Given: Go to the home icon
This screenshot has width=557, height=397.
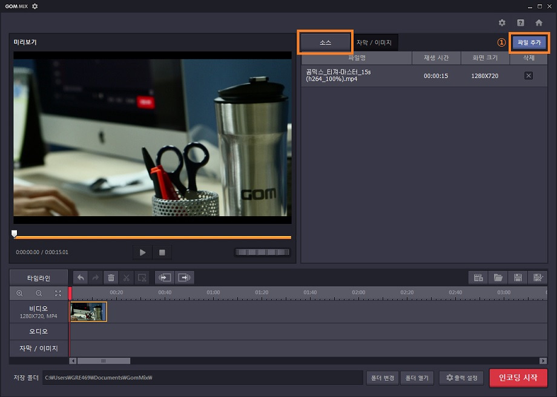Looking at the screenshot, I should click(x=539, y=23).
